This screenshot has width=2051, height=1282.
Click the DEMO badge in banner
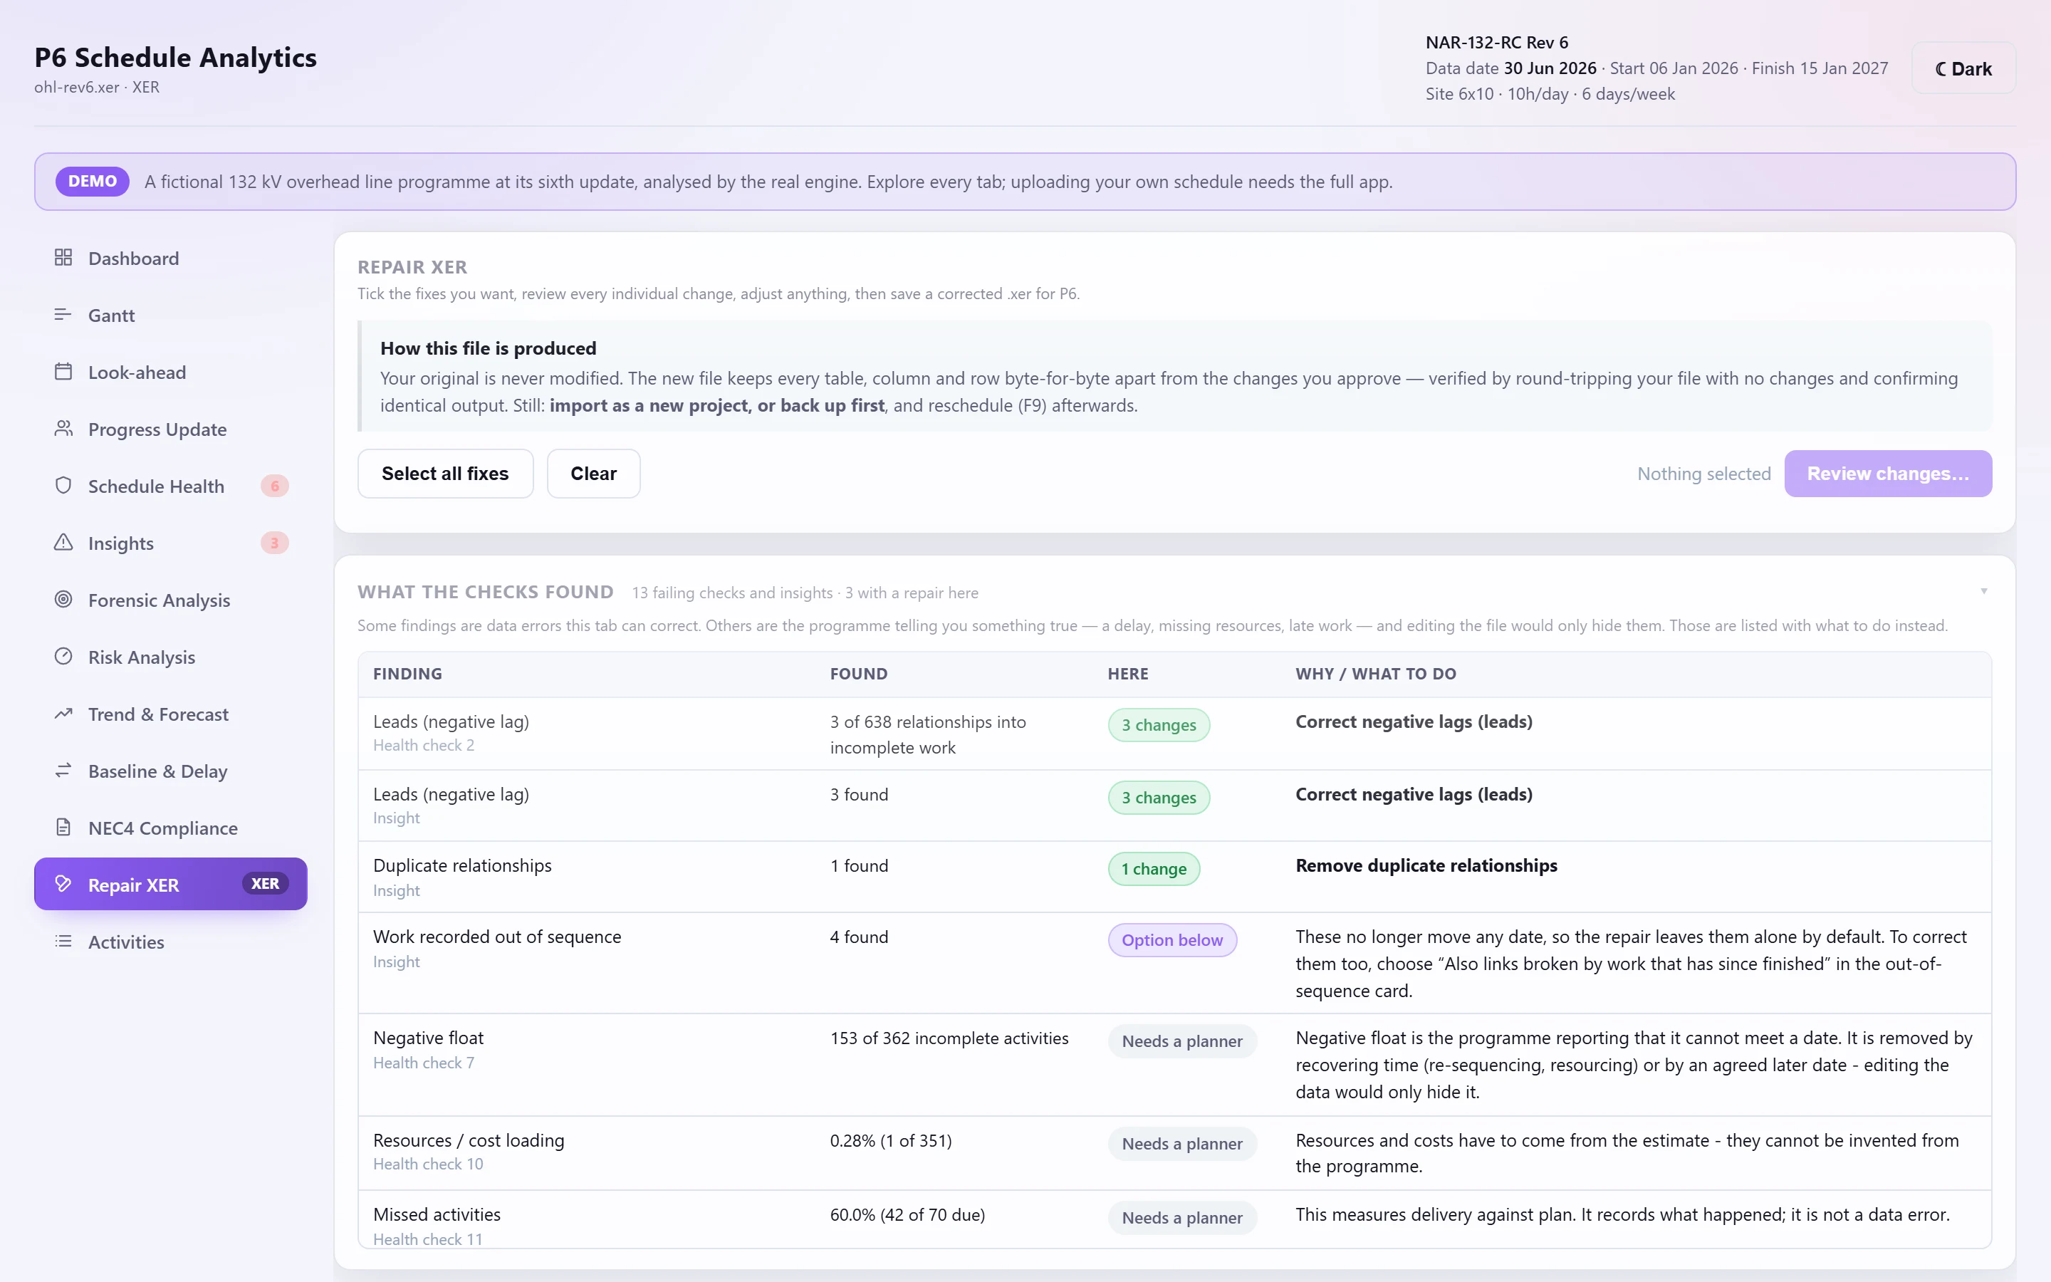tap(93, 182)
